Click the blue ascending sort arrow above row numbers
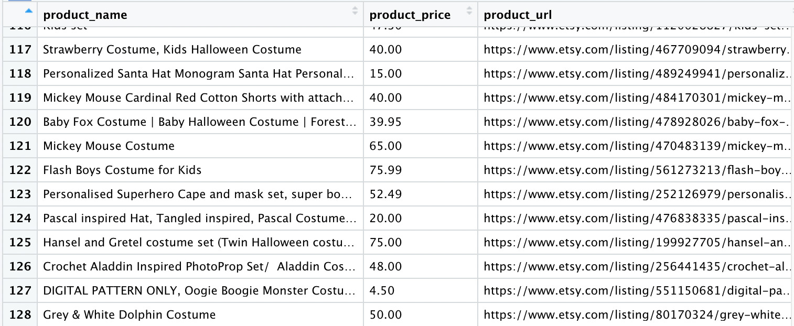Image resolution: width=794 pixels, height=326 pixels. [x=28, y=10]
